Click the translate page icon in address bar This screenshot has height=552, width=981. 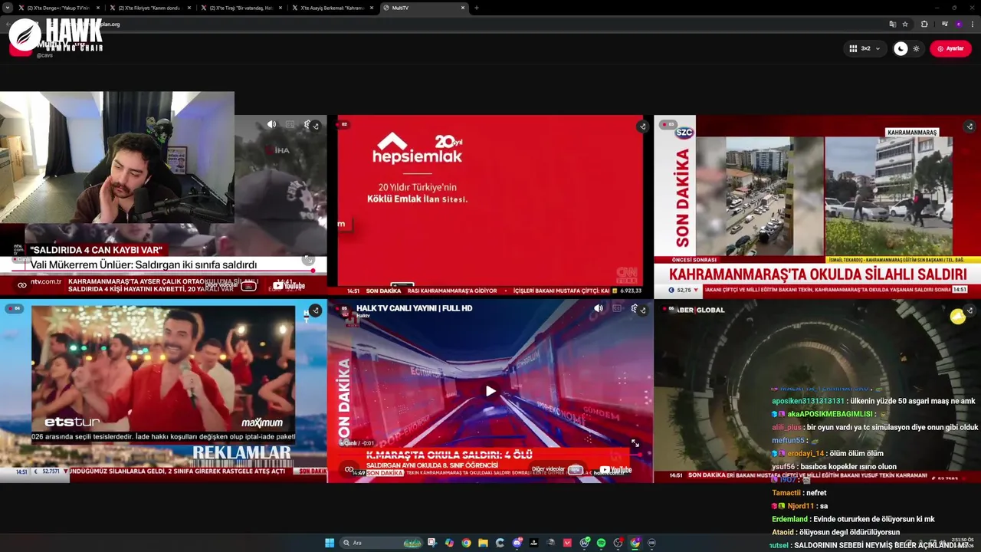892,24
